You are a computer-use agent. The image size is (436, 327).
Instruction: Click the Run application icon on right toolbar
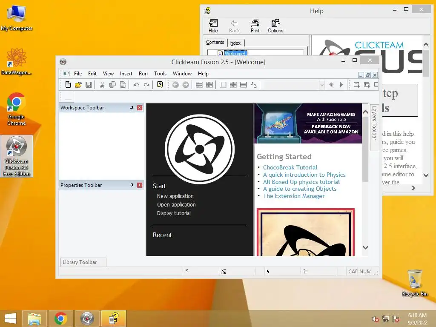click(367, 85)
